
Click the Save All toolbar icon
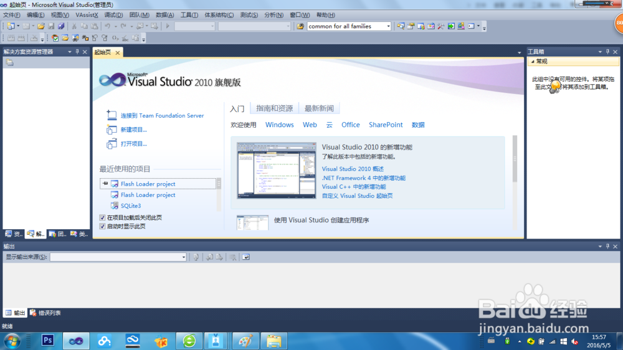click(61, 26)
